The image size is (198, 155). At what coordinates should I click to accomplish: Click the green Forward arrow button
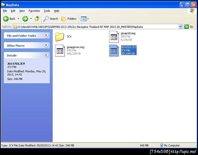coord(25,19)
